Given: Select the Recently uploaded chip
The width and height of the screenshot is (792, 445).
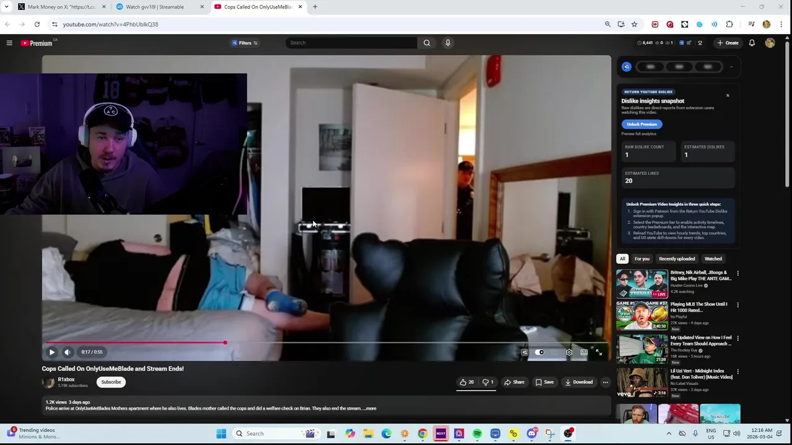Looking at the screenshot, I should click(x=677, y=259).
